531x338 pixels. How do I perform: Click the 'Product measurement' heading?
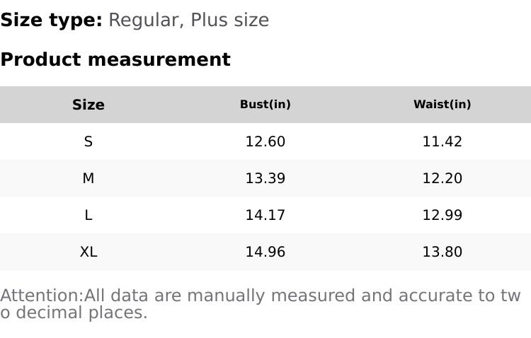click(115, 59)
